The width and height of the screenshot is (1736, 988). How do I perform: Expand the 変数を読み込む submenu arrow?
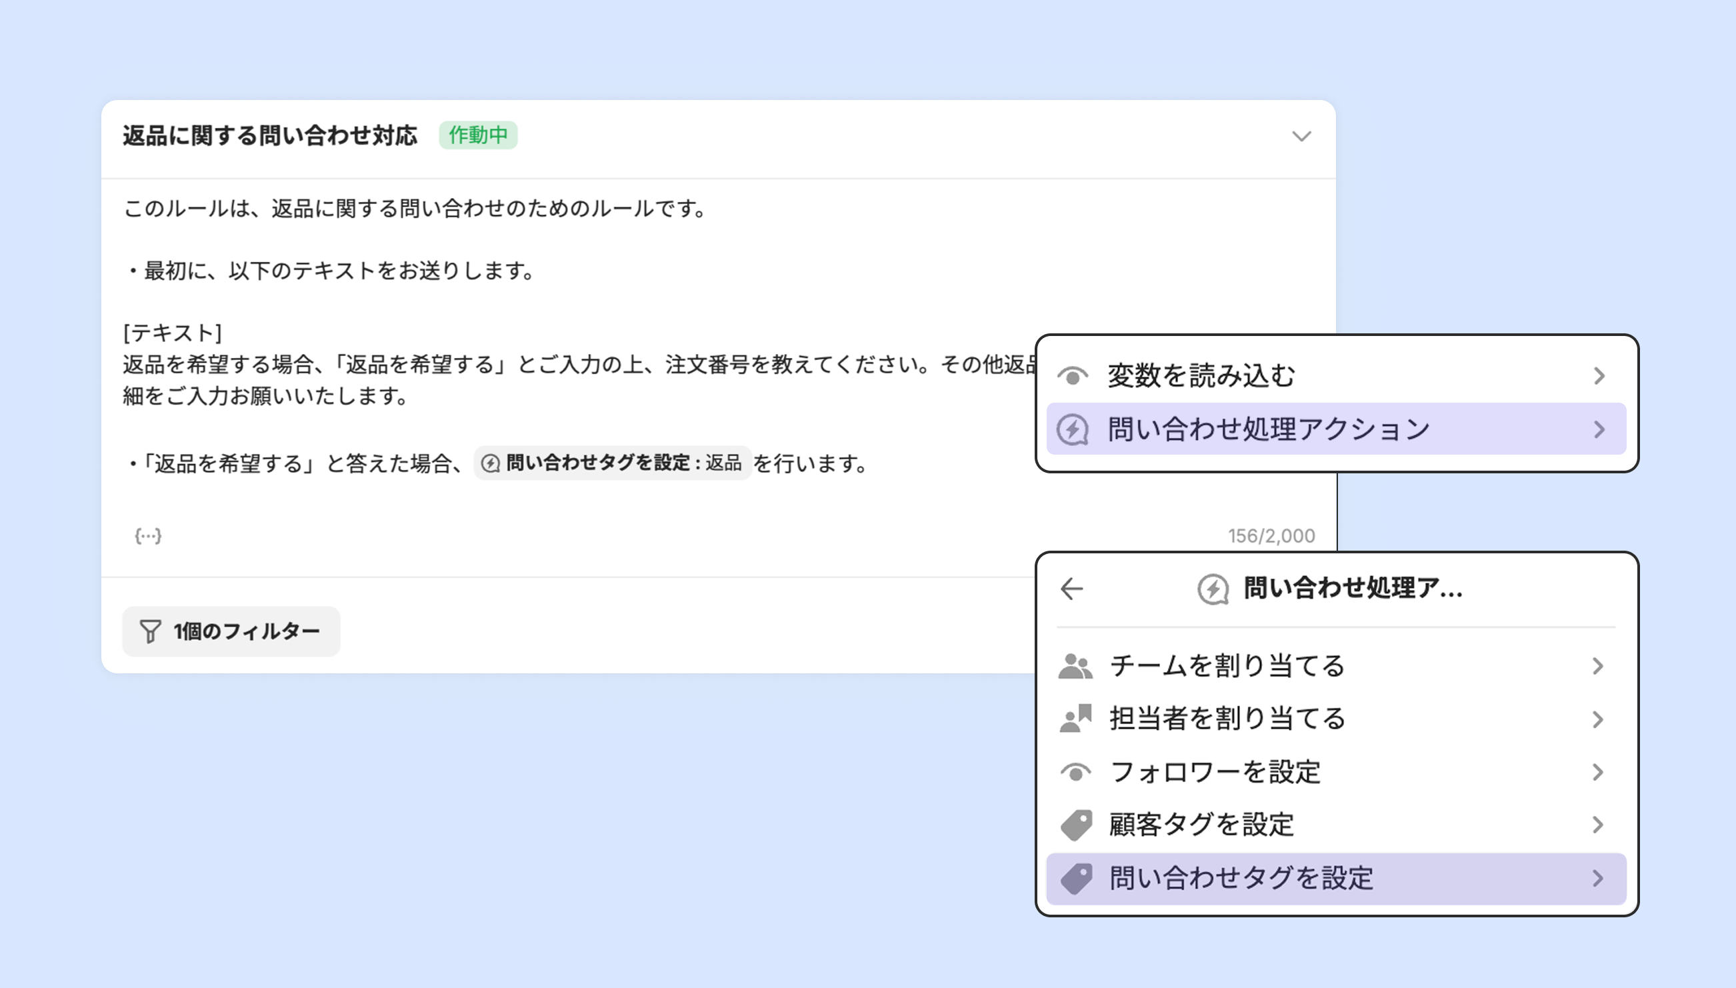tap(1599, 376)
